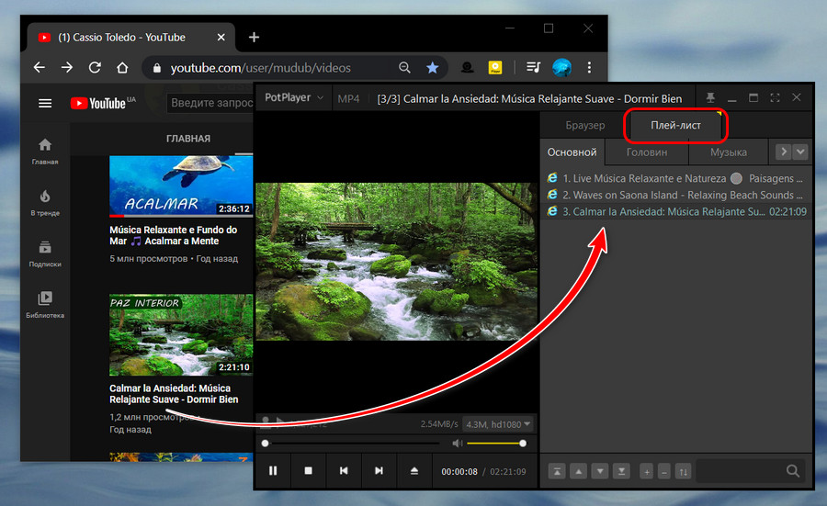827x506 pixels.
Task: Open Библиотека in YouTube sidebar
Action: click(x=45, y=305)
